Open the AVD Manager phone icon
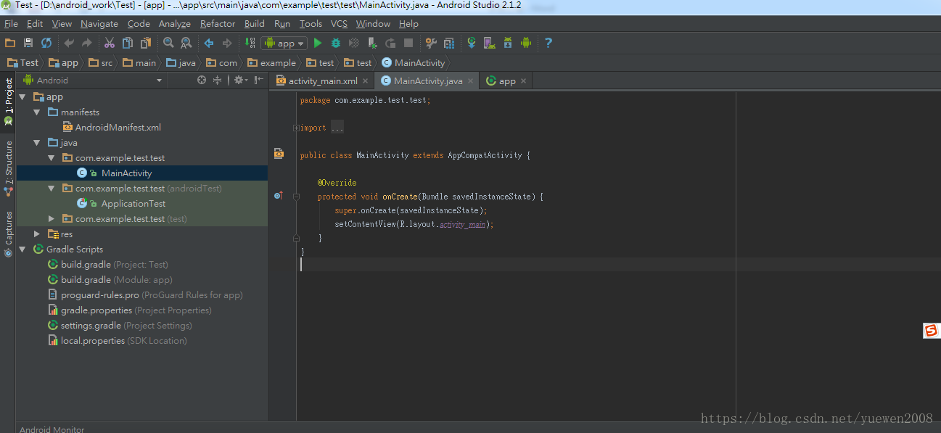 coord(489,44)
